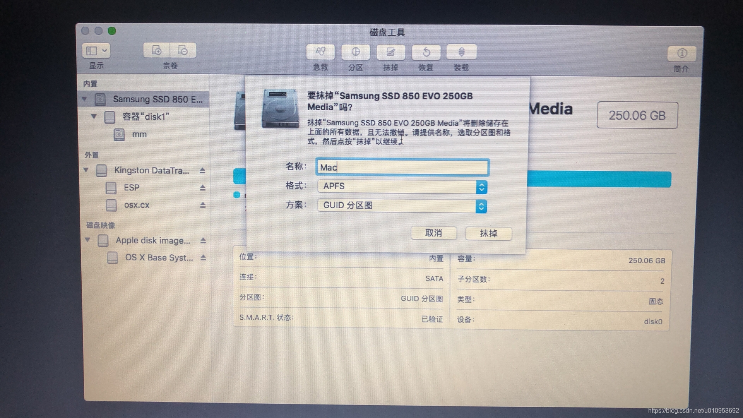743x418 pixels.
Task: Collapse the Samsung SSD 850 tree
Action: tap(84, 99)
